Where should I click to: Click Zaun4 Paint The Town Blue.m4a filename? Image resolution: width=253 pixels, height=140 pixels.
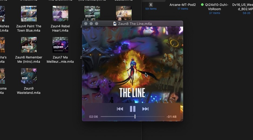coord(29,28)
